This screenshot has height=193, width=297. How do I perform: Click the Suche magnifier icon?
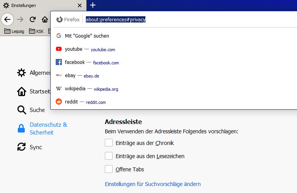click(22, 110)
